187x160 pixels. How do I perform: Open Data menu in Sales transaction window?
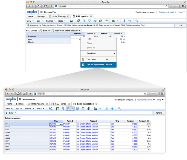tap(41, 109)
